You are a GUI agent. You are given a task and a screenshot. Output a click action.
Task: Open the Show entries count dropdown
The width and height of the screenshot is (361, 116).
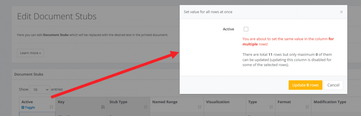[39, 90]
